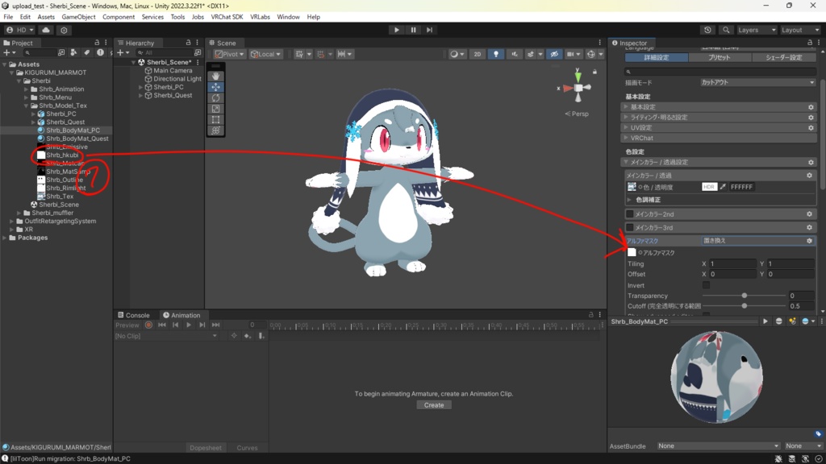Click the Dopesheet button
This screenshot has width=826, height=464.
[x=206, y=448]
